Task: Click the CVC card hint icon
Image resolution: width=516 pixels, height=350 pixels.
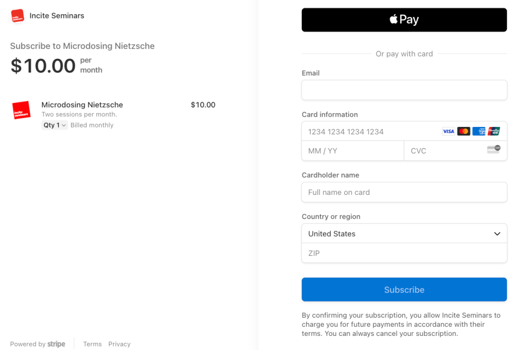Action: (493, 150)
